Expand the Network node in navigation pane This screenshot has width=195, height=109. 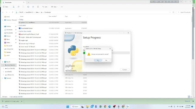(x=2, y=78)
